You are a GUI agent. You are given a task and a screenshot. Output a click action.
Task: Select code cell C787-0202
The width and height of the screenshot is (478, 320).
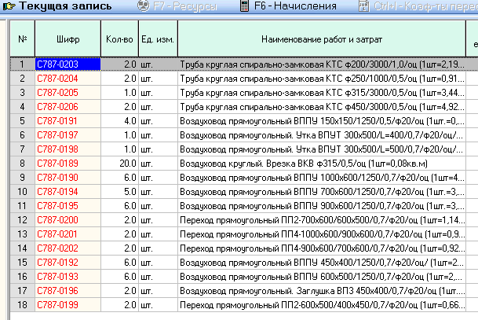(x=68, y=248)
